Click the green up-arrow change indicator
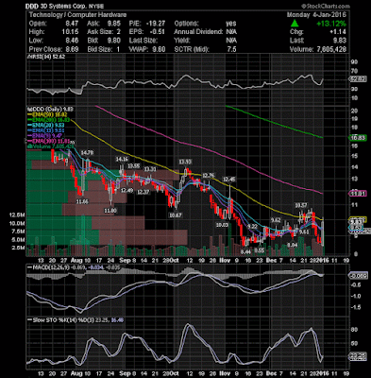This screenshot has height=378, width=371. coord(295,23)
